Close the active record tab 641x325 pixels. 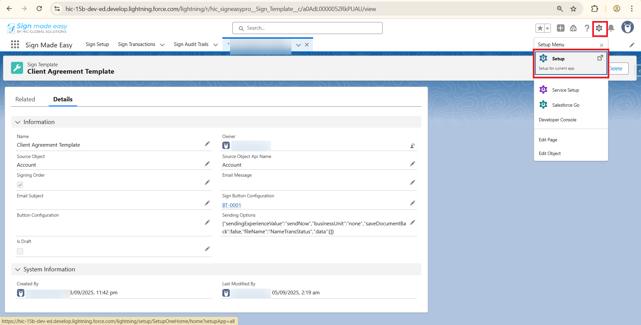[307, 45]
